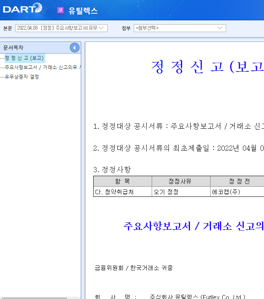Image resolution: width=264 pixels, height=299 pixels.
Task: Collapse the 문서목차 panel with the arrow button
Action: [x=74, y=48]
